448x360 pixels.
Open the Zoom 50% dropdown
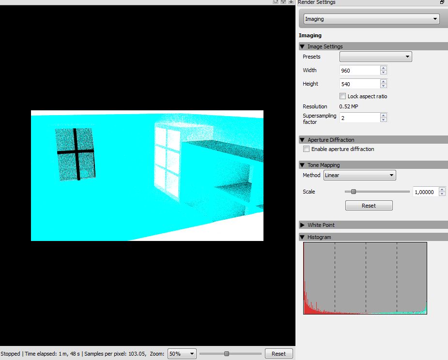pos(182,354)
